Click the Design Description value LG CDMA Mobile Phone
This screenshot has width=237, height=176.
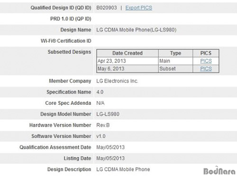123,169
